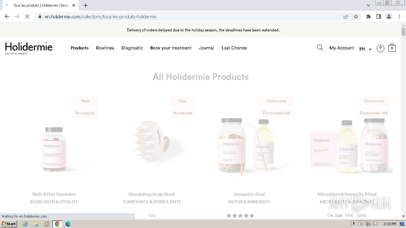Viewport: 406px width, 228px height.
Task: Click the 2:10 PM taskbar clock
Action: (390, 224)
